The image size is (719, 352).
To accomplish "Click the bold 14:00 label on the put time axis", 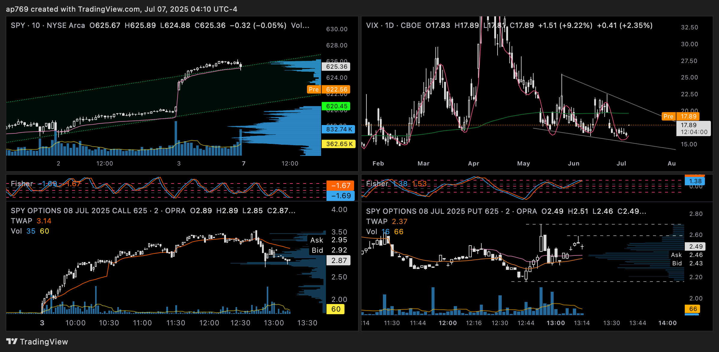I will [x=667, y=323].
